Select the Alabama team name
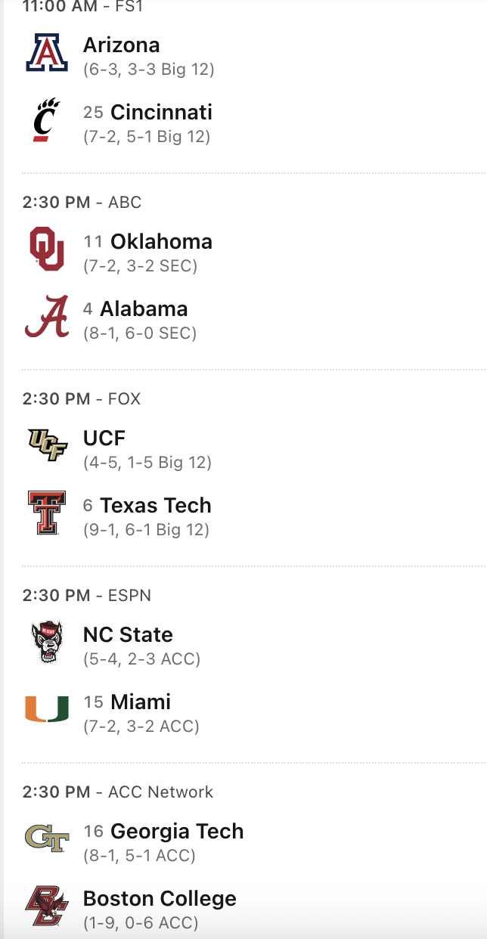 [x=144, y=309]
